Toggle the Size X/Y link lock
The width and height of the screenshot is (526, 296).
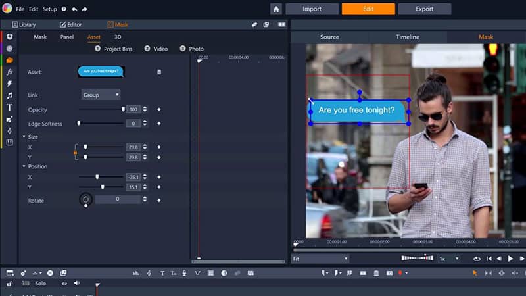coord(75,153)
